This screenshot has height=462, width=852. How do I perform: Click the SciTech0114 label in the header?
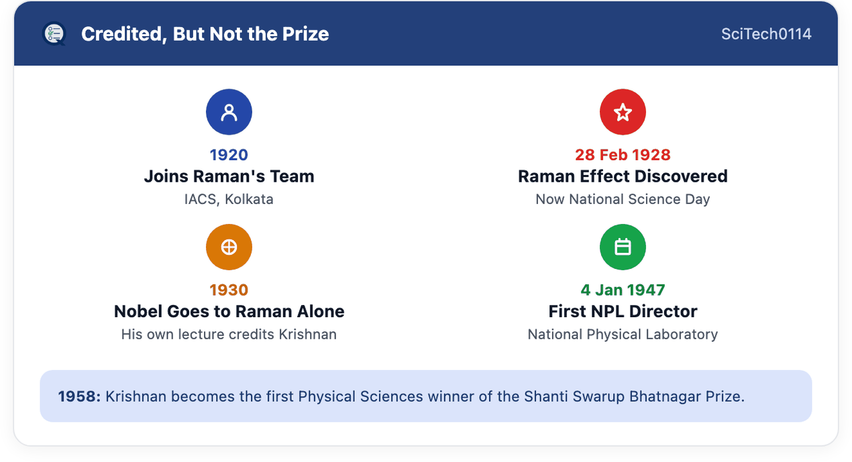(766, 34)
